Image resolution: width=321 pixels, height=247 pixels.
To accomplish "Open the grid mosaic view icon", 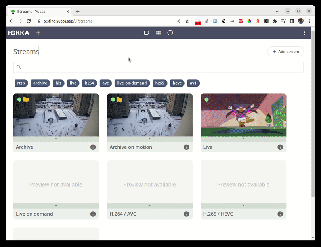I will click(x=159, y=33).
